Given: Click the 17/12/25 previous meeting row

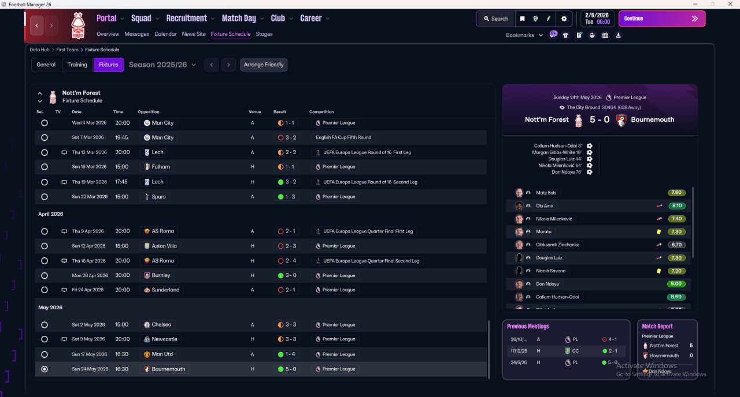Looking at the screenshot, I should [x=566, y=351].
